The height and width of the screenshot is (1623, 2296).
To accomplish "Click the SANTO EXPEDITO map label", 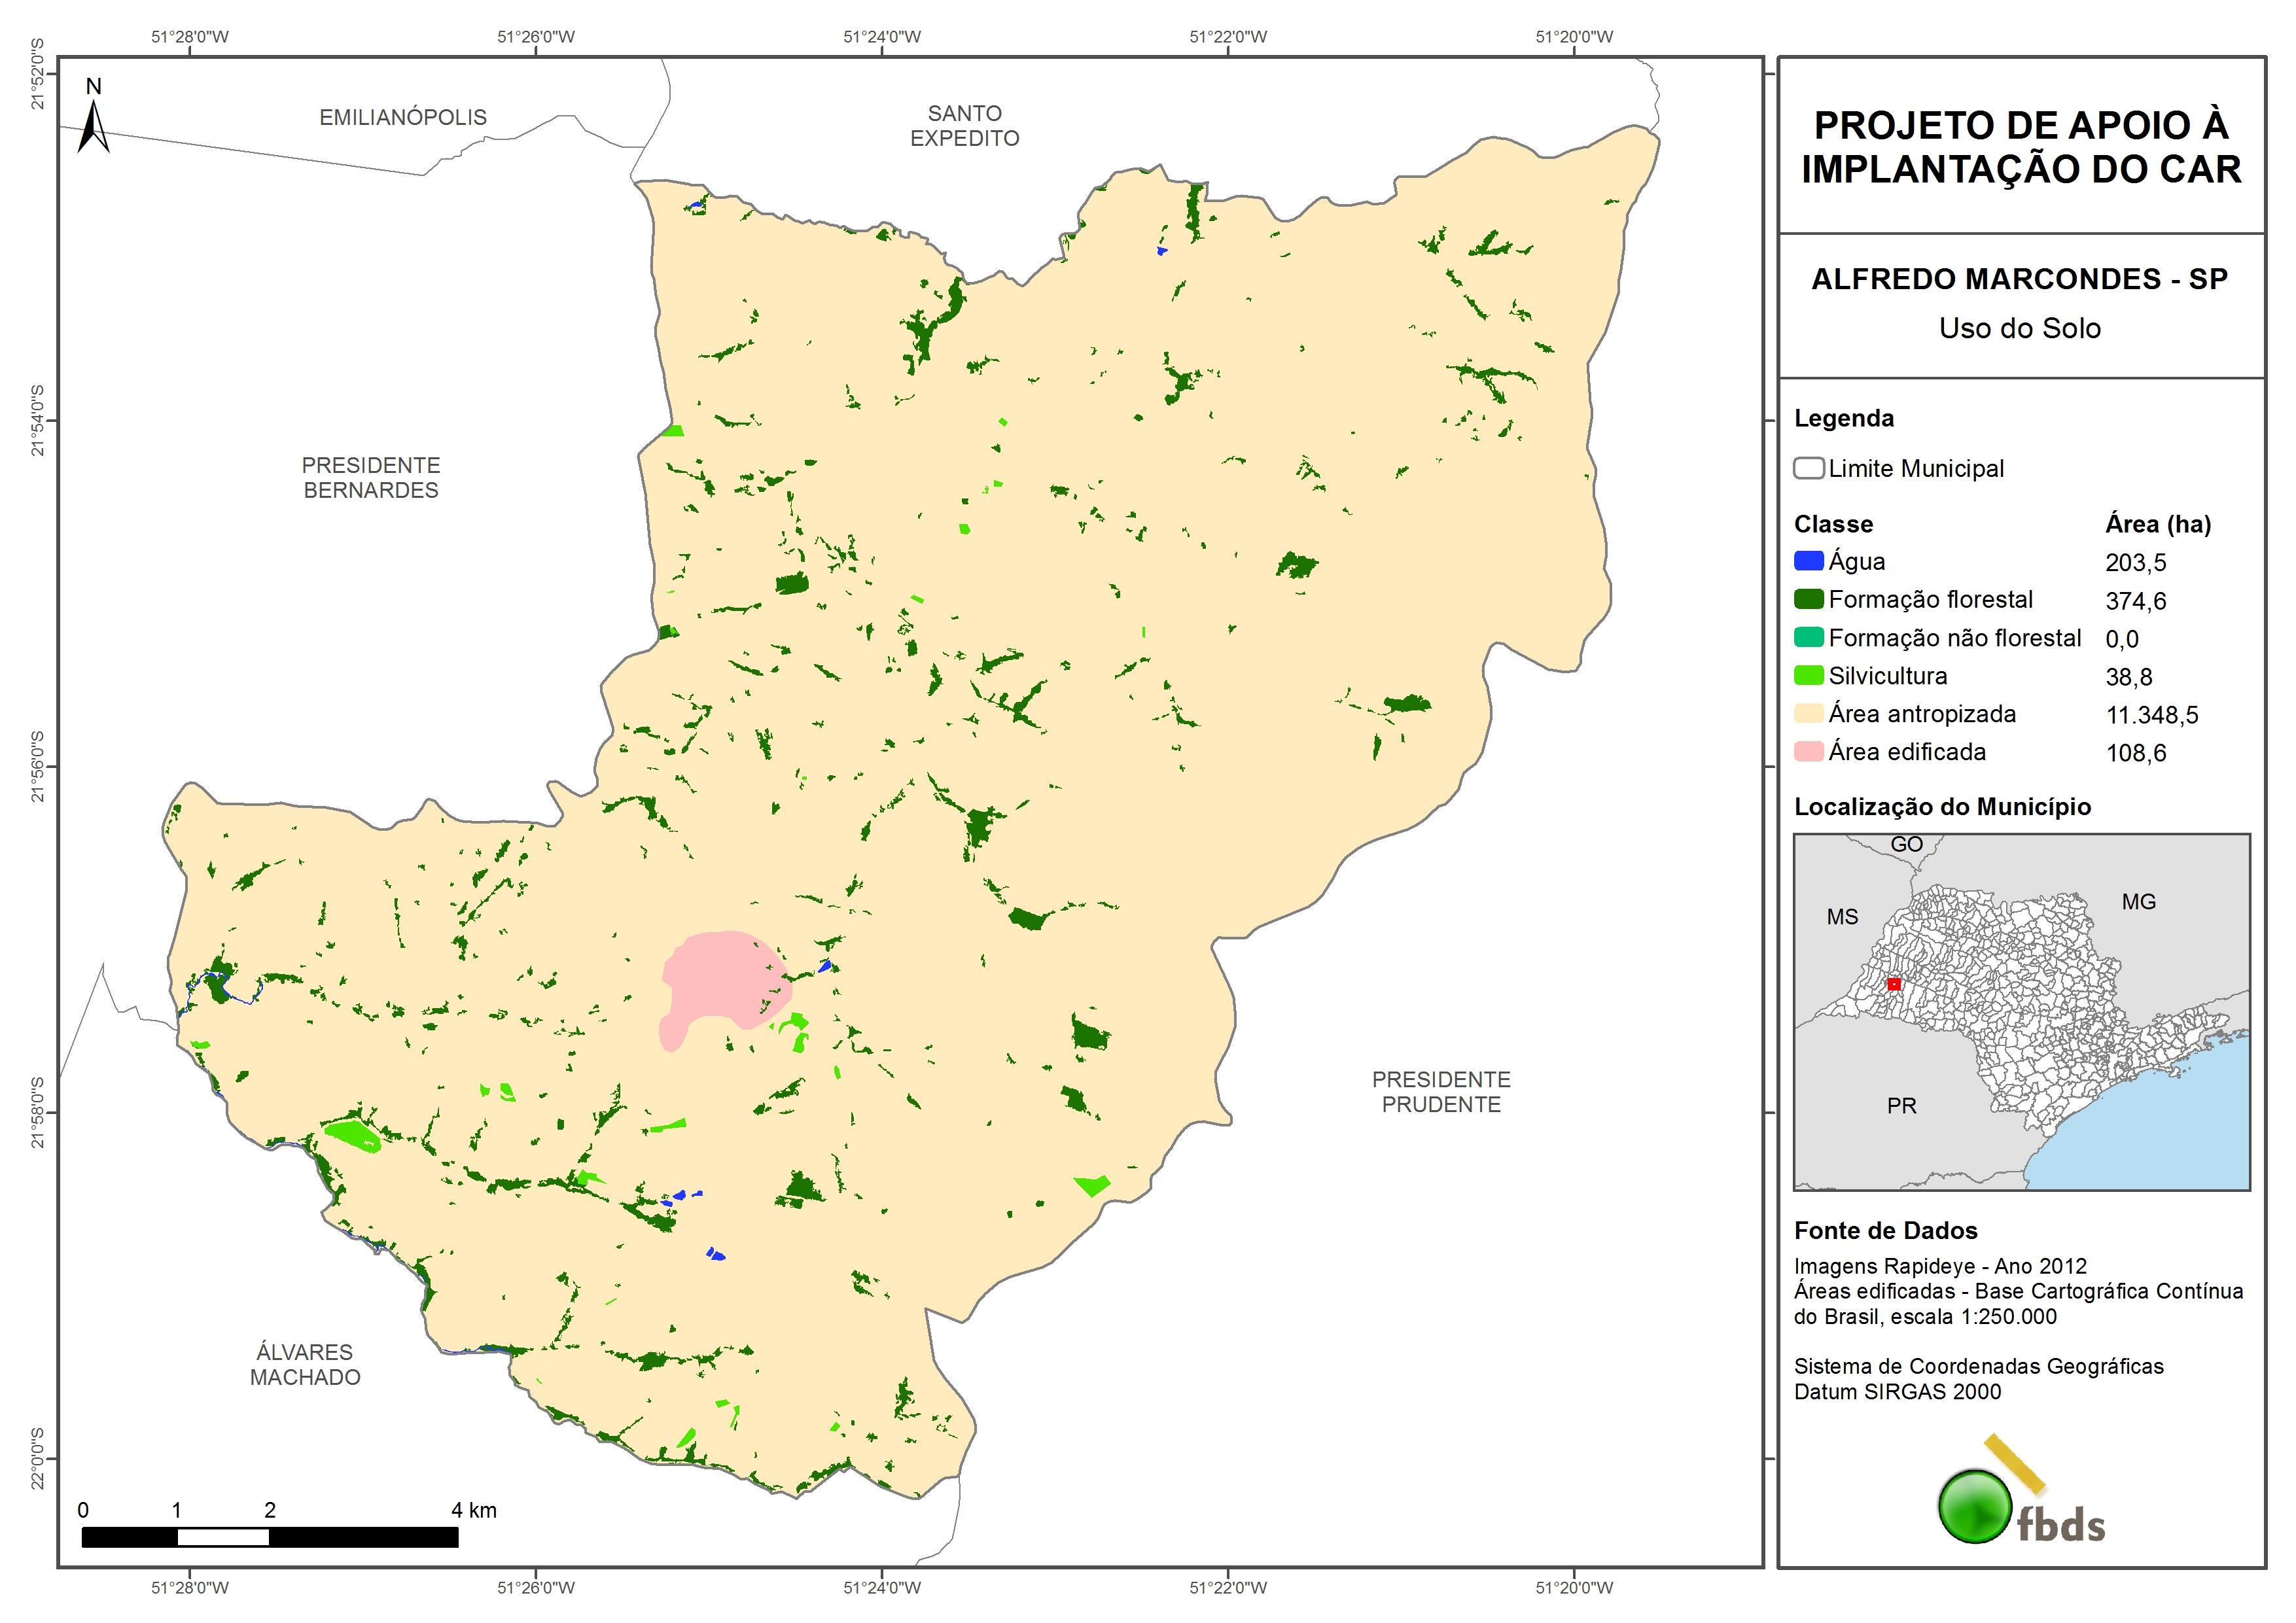I will pos(964,126).
